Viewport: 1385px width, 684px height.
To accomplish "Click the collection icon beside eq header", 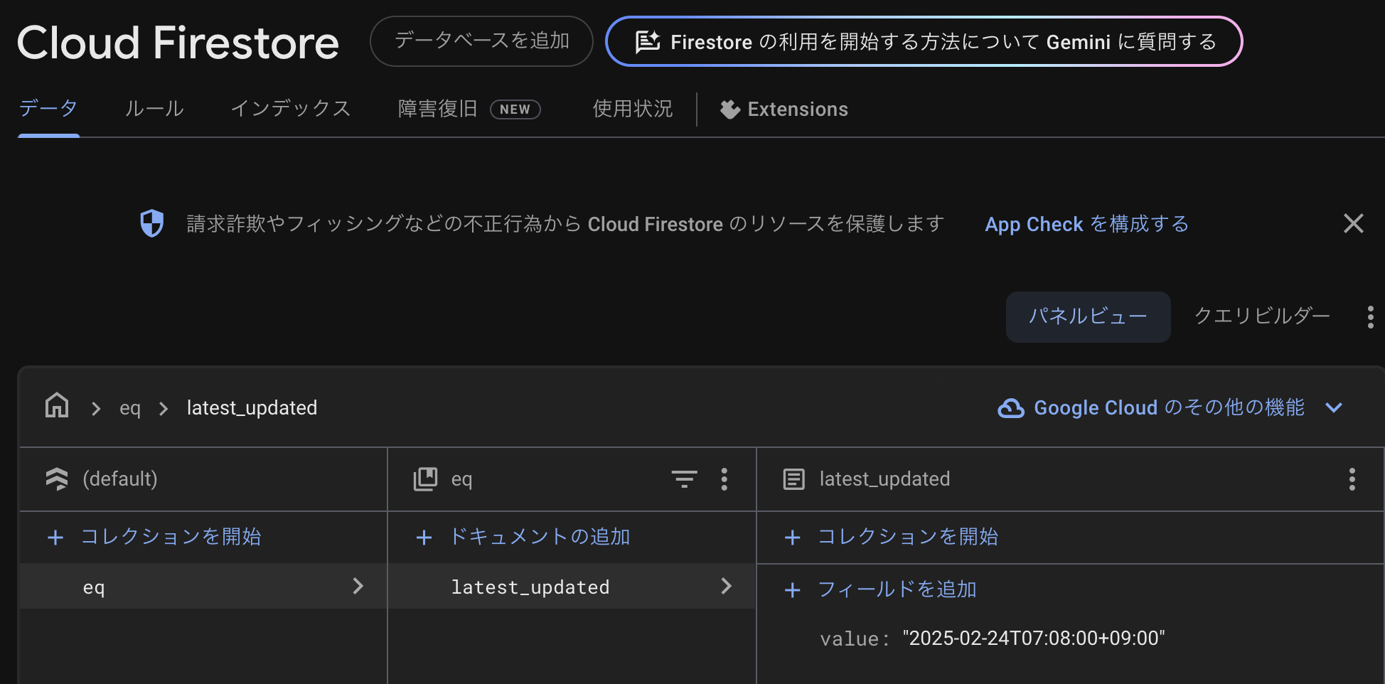I will point(425,479).
